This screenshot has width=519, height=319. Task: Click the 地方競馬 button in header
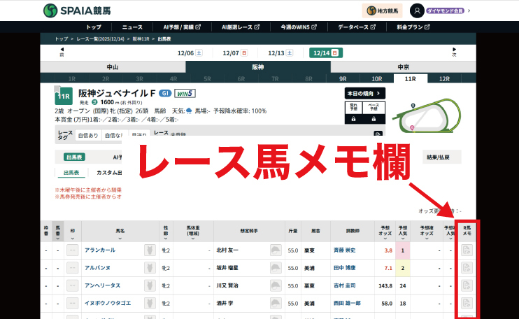382,10
